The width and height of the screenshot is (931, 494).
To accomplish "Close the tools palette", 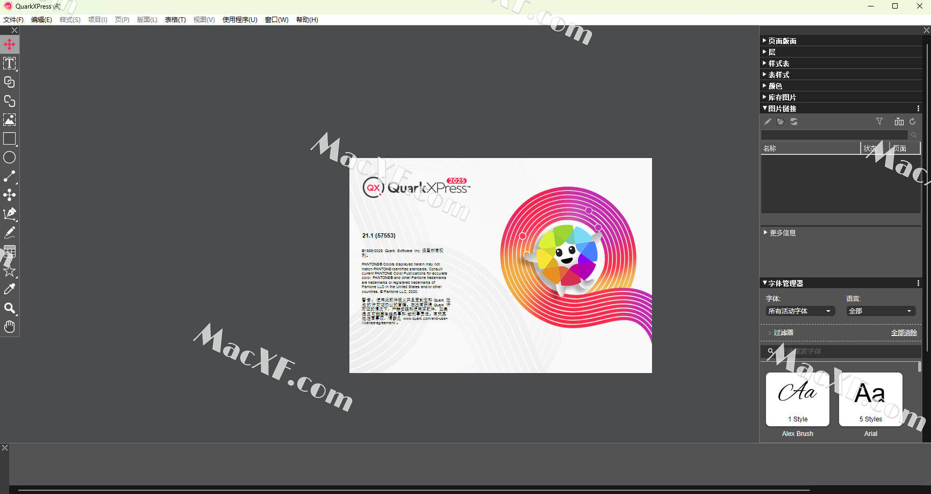I will pyautogui.click(x=15, y=31).
